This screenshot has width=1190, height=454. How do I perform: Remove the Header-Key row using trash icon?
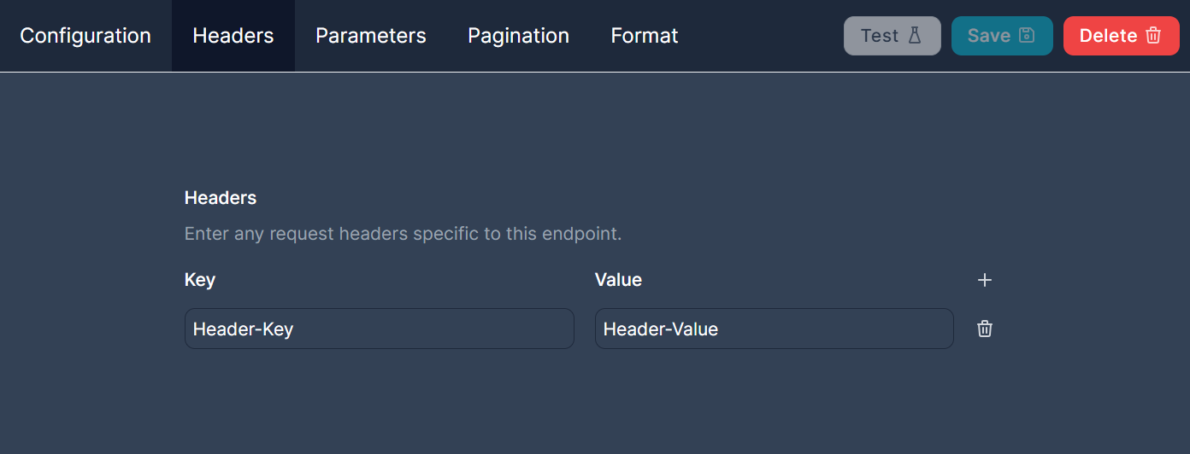click(985, 329)
